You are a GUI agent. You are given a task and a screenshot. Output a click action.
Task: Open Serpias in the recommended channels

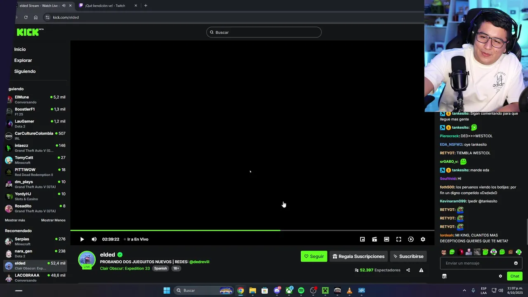click(x=35, y=241)
